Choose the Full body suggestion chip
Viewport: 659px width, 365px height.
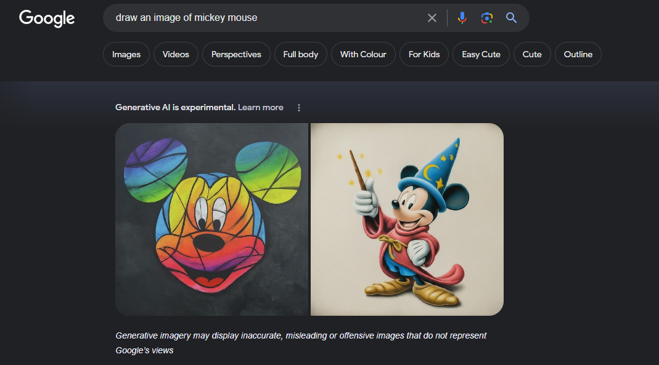(300, 54)
